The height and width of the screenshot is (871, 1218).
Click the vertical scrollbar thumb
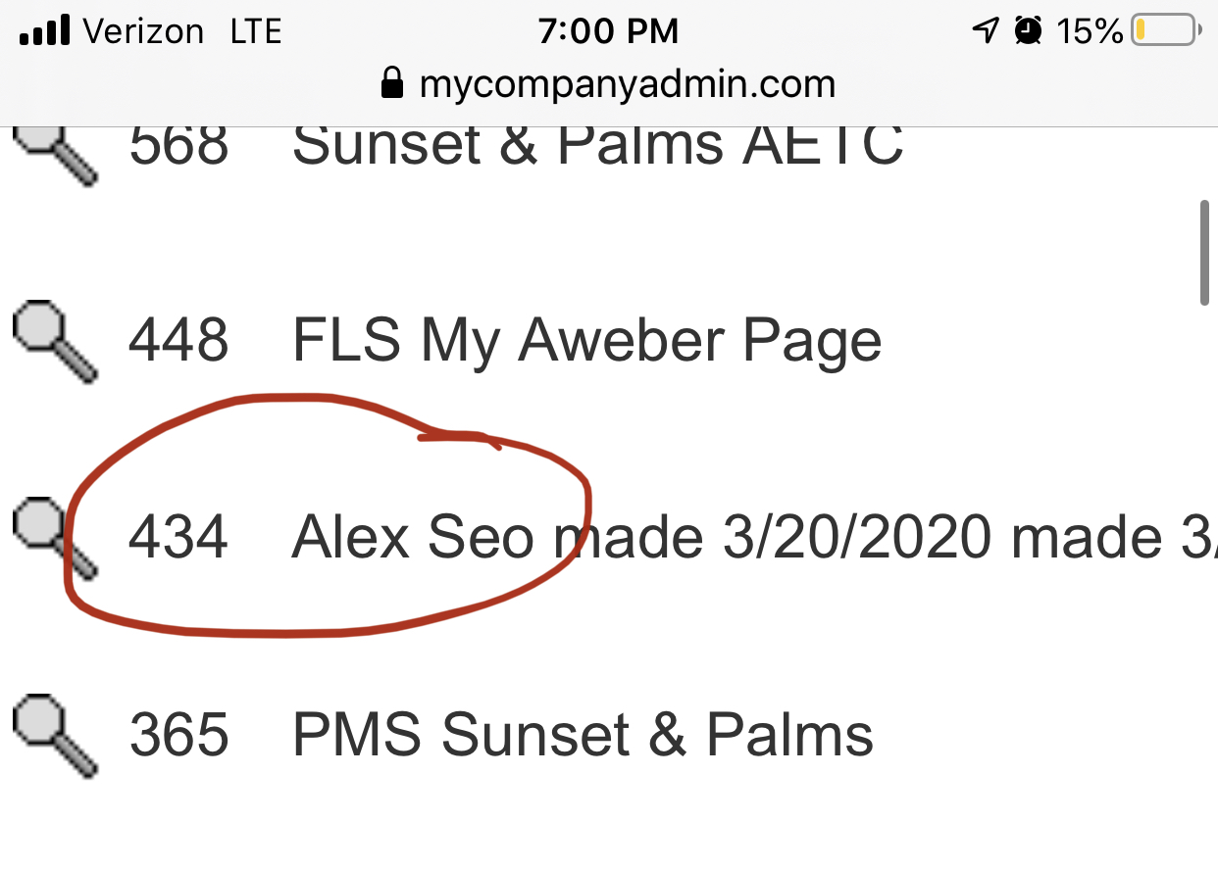coord(1205,253)
